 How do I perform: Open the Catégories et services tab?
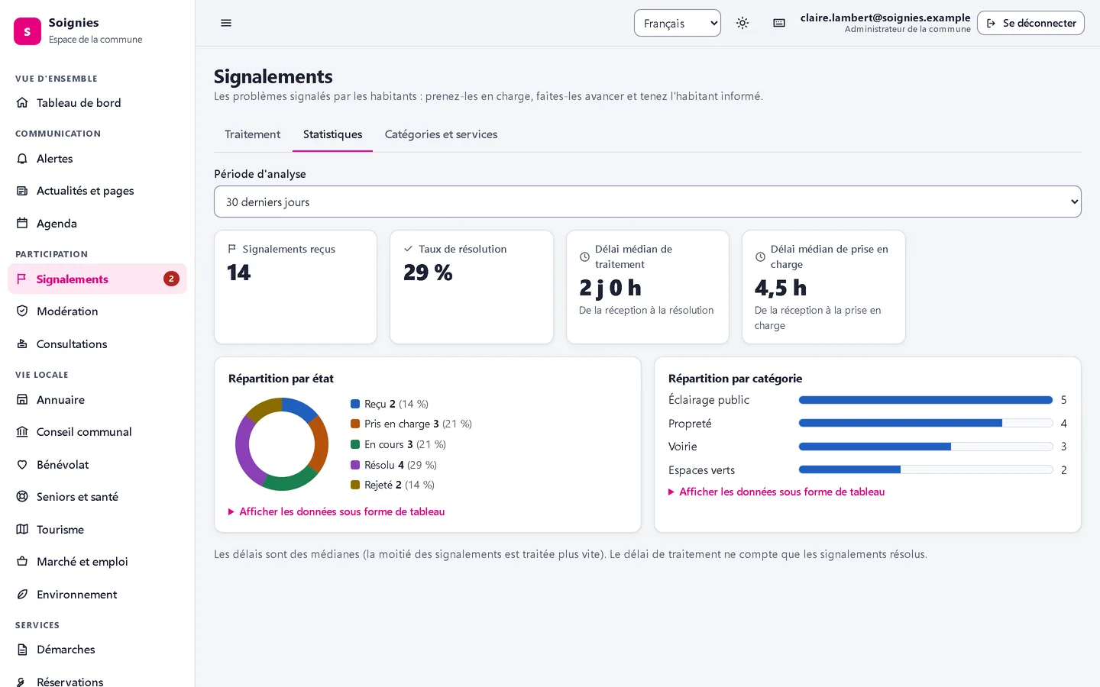(x=441, y=134)
